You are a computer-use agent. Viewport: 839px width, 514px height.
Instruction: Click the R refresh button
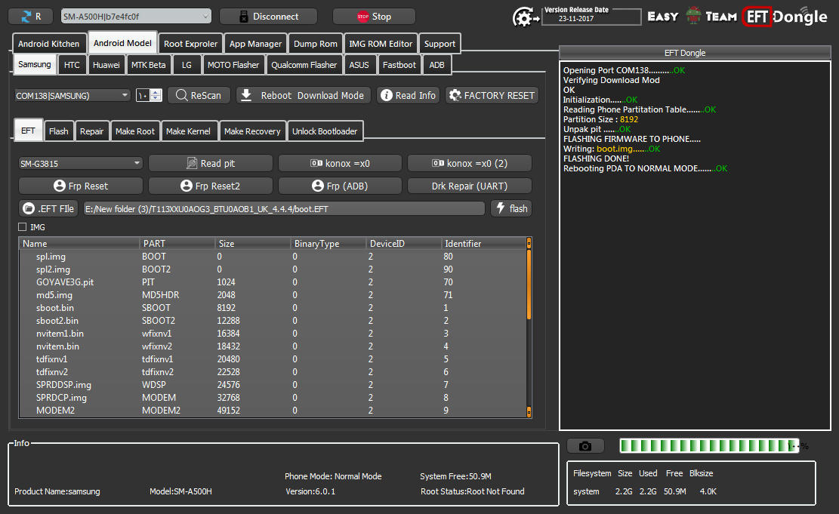(30, 17)
